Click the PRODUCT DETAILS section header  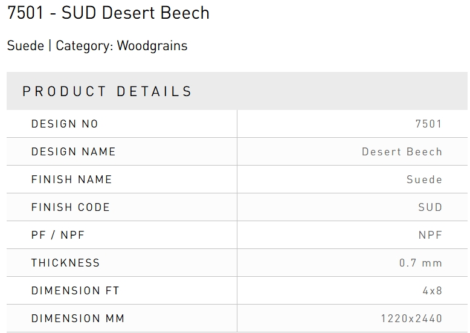(107, 92)
